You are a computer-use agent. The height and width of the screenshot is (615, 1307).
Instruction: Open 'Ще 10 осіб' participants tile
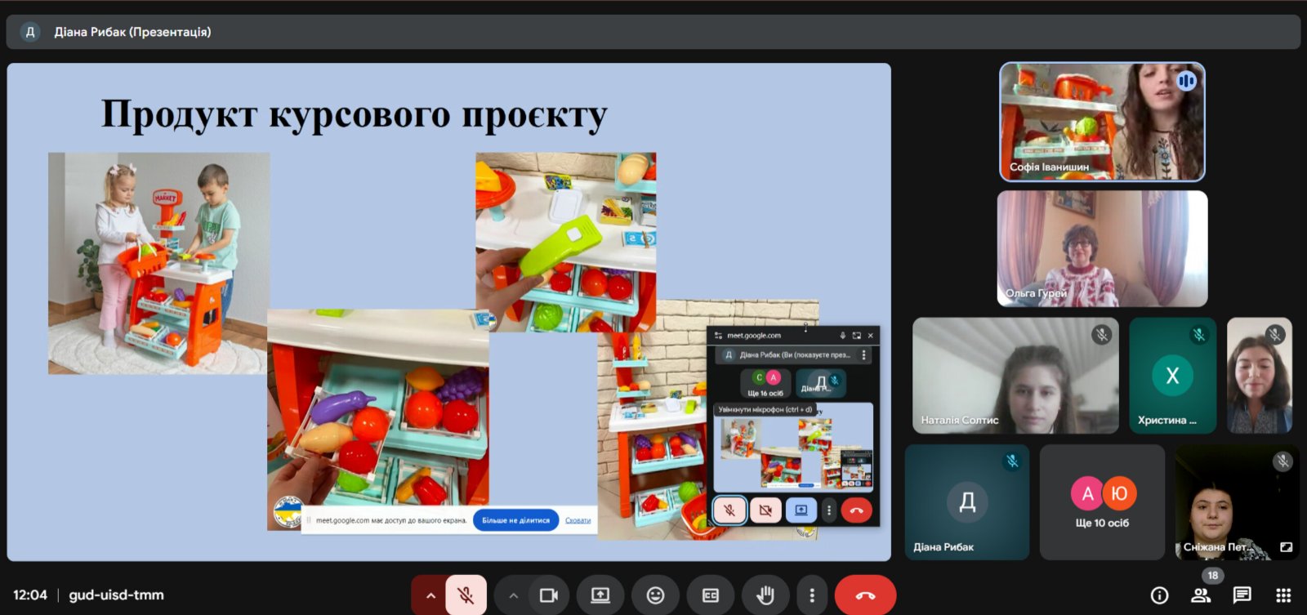tap(1102, 502)
